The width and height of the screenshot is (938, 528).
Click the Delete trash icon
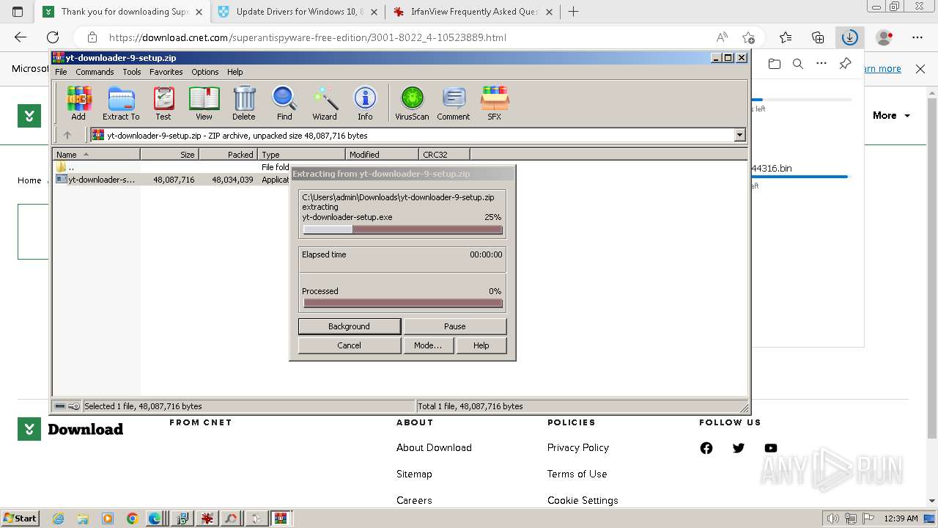click(244, 103)
